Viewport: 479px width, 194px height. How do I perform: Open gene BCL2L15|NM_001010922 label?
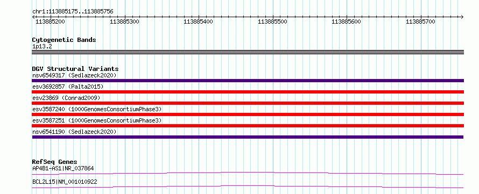coord(65,182)
